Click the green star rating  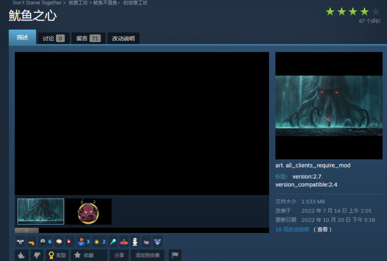click(x=352, y=11)
